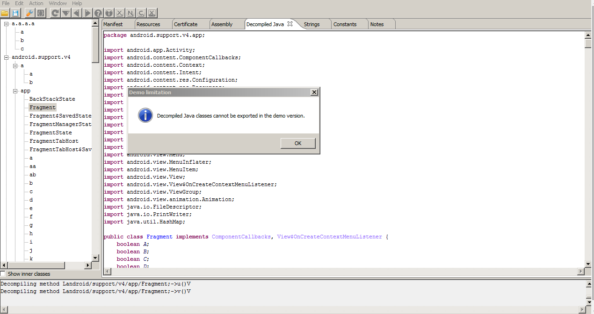Click the down triangle toolbar icon
This screenshot has height=314, width=594.
(66, 13)
